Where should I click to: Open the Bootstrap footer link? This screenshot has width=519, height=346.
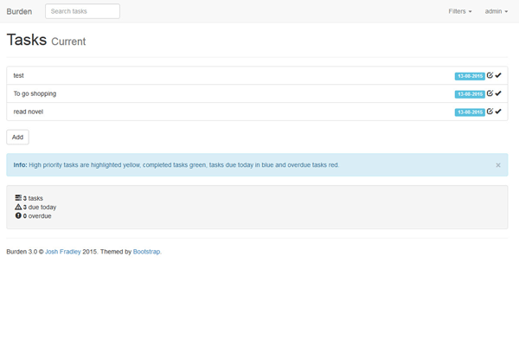147,252
